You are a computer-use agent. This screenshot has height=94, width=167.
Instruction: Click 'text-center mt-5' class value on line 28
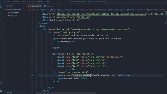pos(77,72)
